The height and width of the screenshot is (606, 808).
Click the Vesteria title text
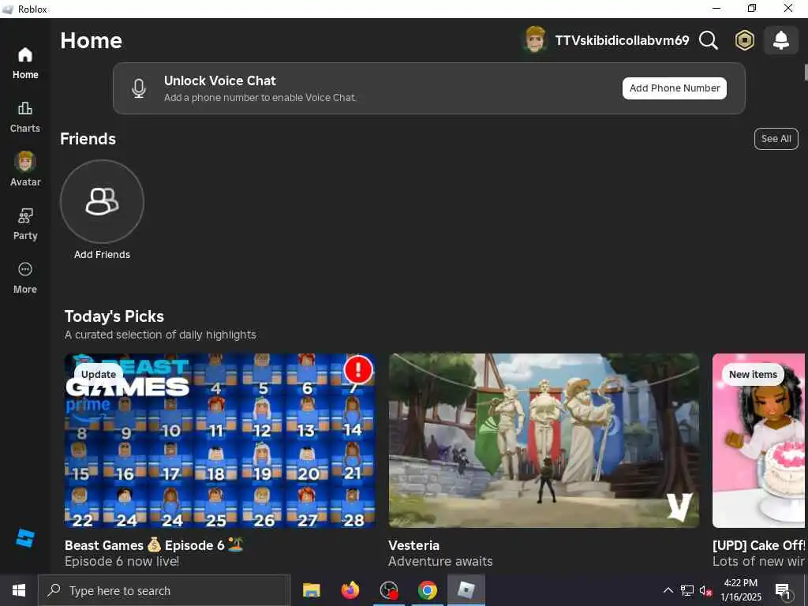413,545
